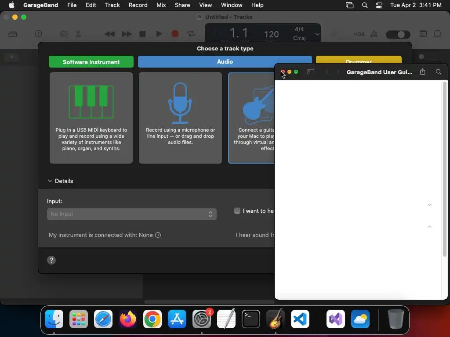
Task: Open Terminal from the Dock
Action: click(251, 319)
